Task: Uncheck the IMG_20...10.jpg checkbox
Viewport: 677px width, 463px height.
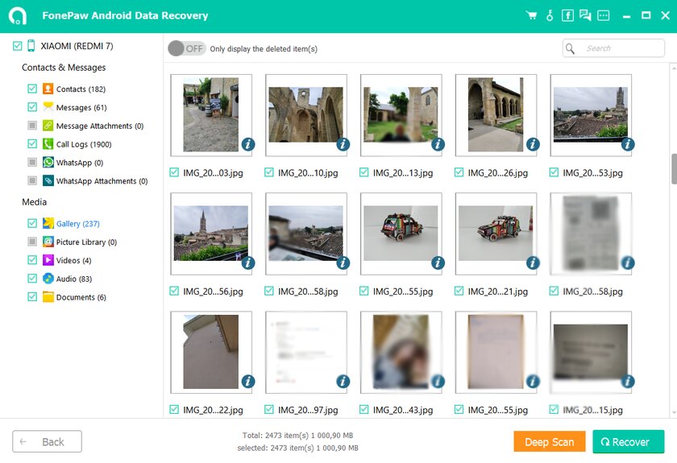Action: [x=269, y=172]
